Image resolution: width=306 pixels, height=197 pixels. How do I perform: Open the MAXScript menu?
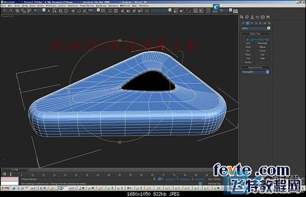coord(125,6)
